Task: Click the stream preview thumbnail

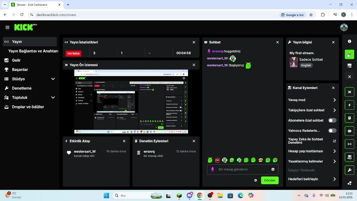Action: click(131, 102)
